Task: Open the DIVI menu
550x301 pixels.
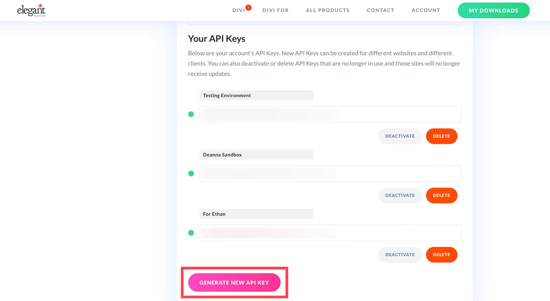Action: [x=238, y=10]
